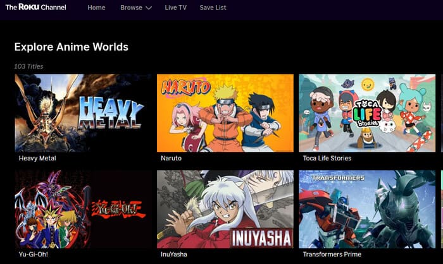Open the Transformers Prime poster thumbnail
Image resolution: width=443 pixels, height=264 pixels.
click(x=367, y=209)
